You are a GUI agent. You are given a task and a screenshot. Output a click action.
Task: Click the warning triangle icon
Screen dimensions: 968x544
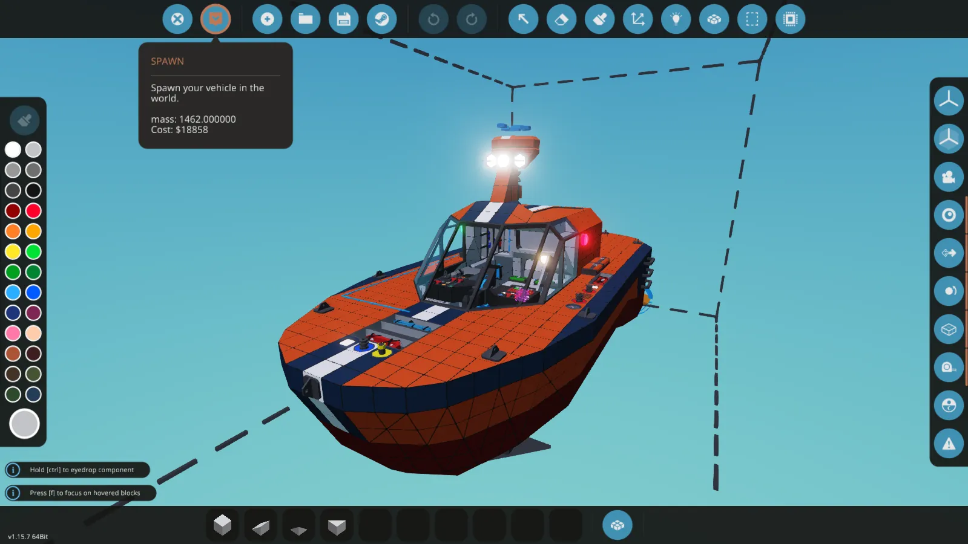(x=949, y=444)
